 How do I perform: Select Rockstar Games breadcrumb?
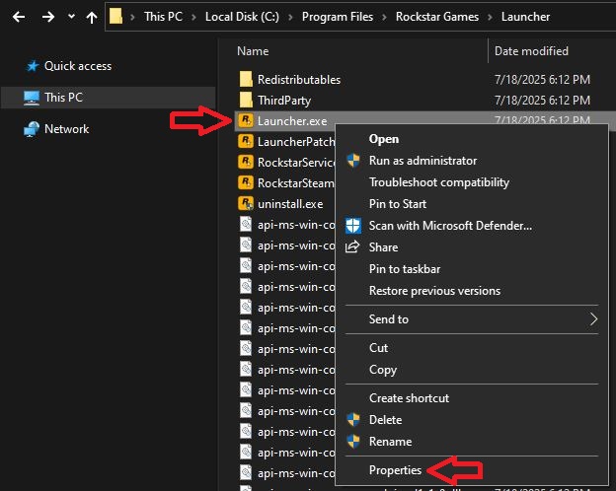[x=437, y=17]
